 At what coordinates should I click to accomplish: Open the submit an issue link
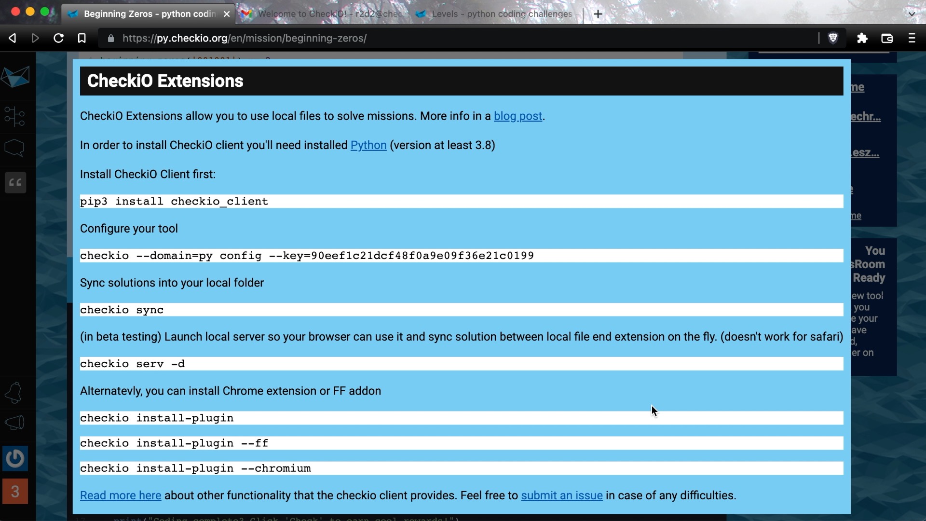click(x=562, y=495)
